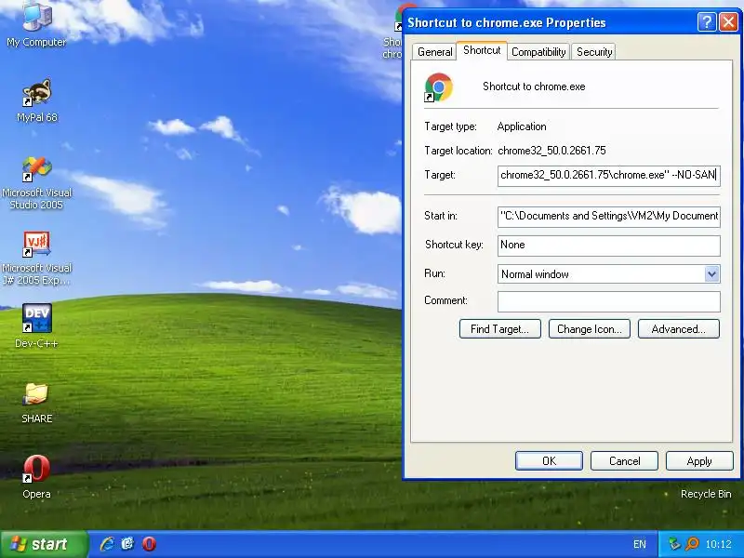Screen dimensions: 744x558
Task: Click the network tray icon
Action: click(673, 544)
